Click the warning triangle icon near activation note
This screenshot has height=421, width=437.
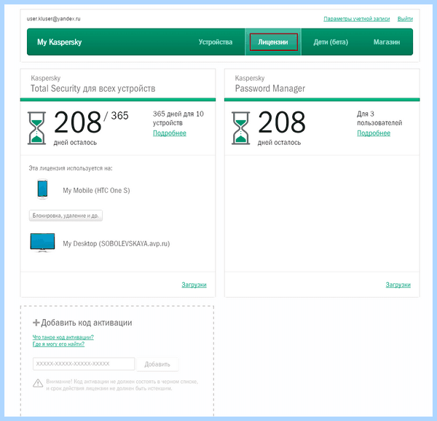pyautogui.click(x=38, y=383)
